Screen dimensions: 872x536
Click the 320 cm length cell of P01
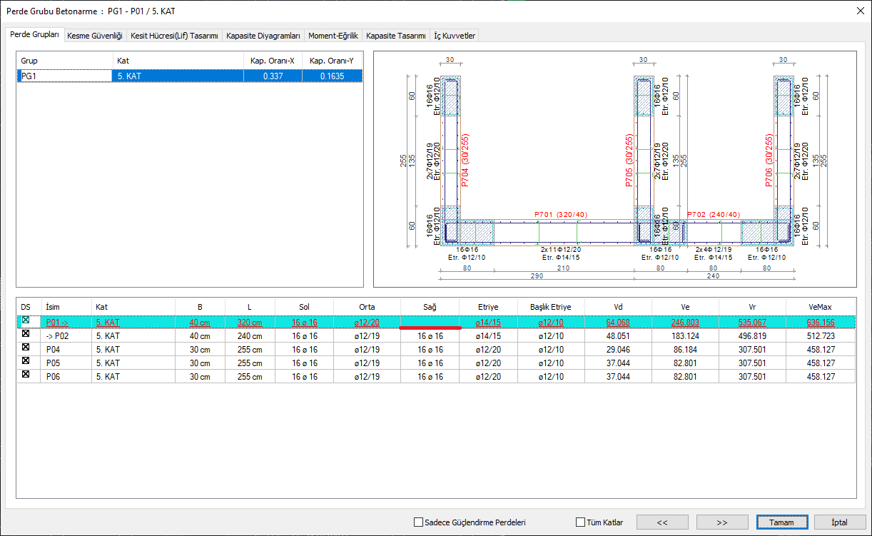(x=250, y=323)
